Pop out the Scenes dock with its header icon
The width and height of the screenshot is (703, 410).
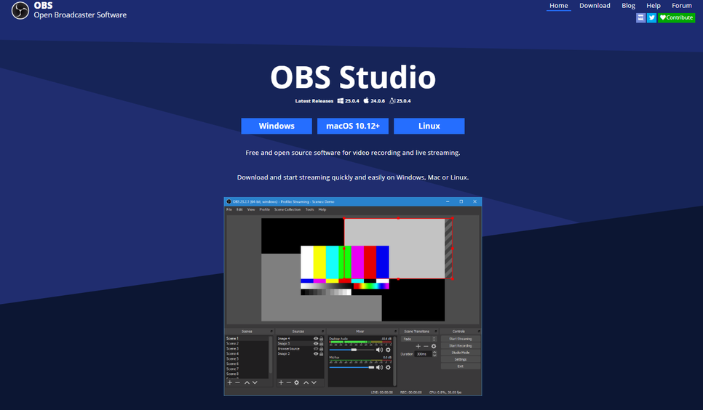[271, 331]
